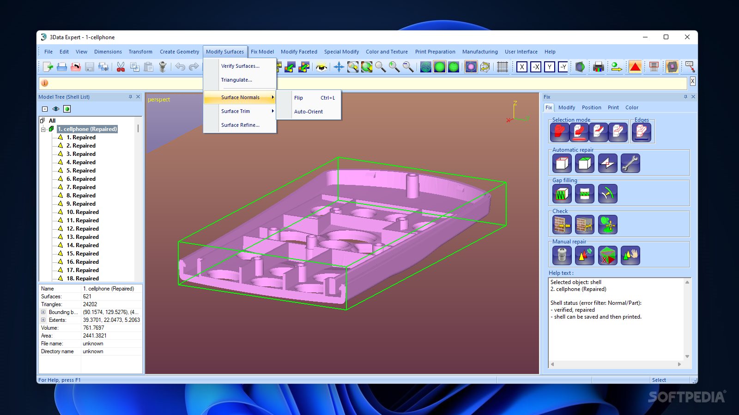739x415 pixels.
Task: Select the solid red shell Selection mode
Action: 559,132
